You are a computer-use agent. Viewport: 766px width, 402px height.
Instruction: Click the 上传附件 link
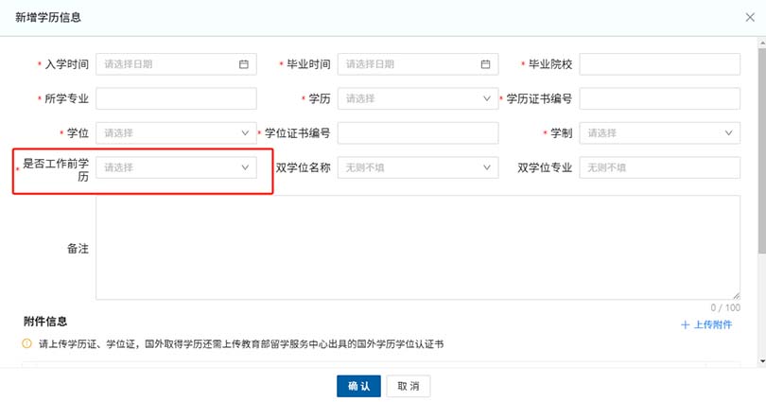(712, 325)
